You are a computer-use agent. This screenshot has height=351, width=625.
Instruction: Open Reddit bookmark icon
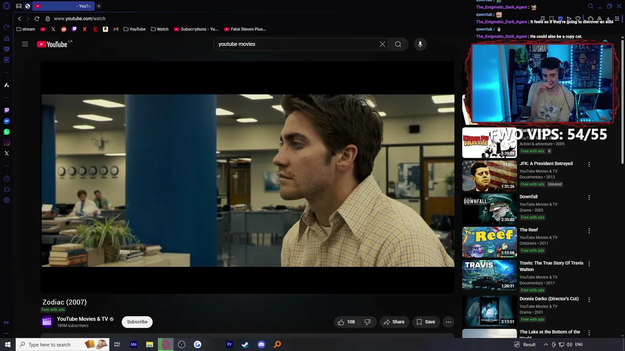63,29
